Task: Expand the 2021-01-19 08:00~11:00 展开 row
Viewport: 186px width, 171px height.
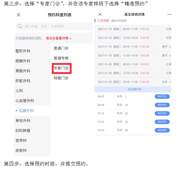Action: coord(166,47)
